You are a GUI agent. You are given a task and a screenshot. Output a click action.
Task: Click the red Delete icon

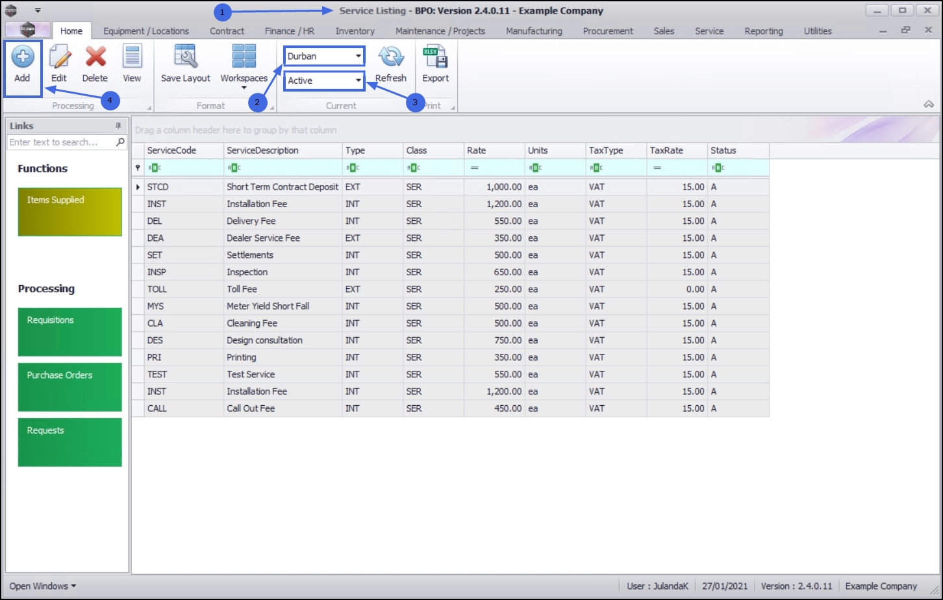click(x=95, y=57)
